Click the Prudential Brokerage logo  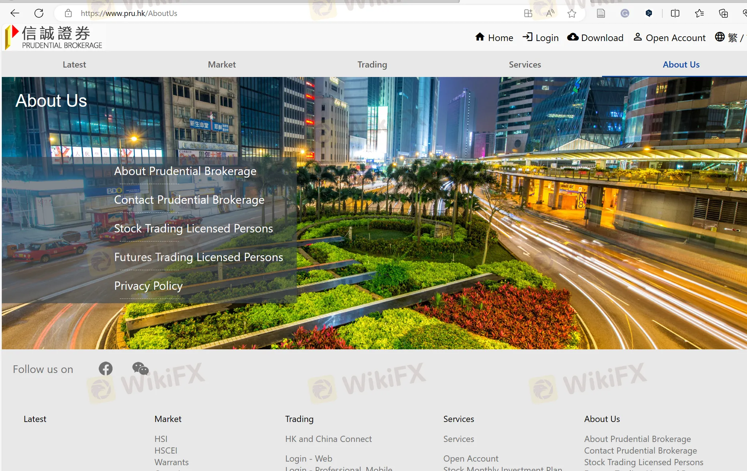(54, 37)
